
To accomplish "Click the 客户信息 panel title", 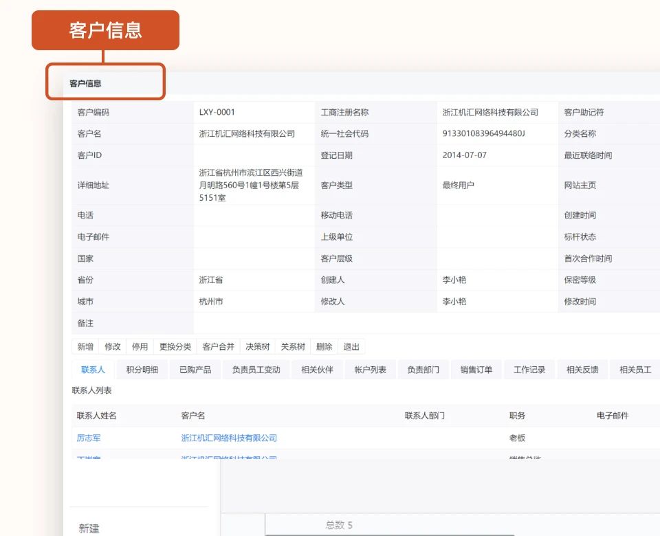I will coord(85,83).
